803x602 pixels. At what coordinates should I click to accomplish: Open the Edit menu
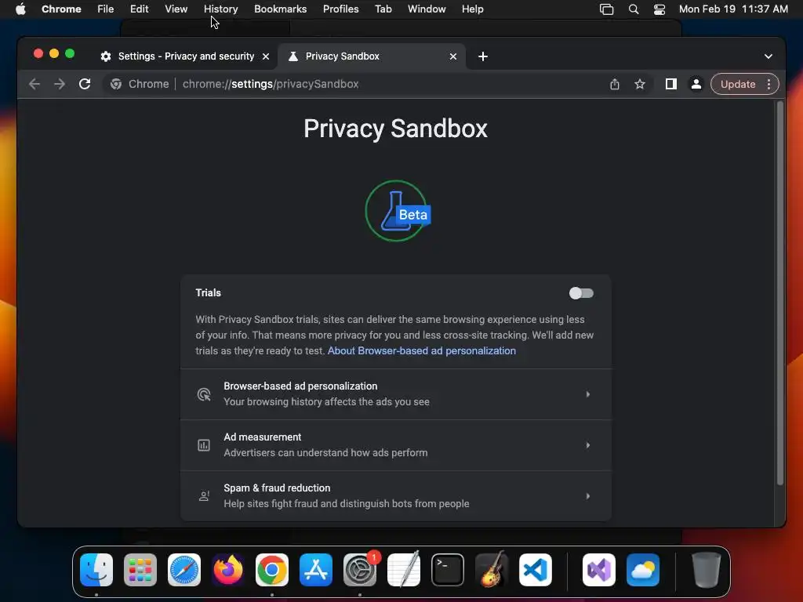click(139, 9)
